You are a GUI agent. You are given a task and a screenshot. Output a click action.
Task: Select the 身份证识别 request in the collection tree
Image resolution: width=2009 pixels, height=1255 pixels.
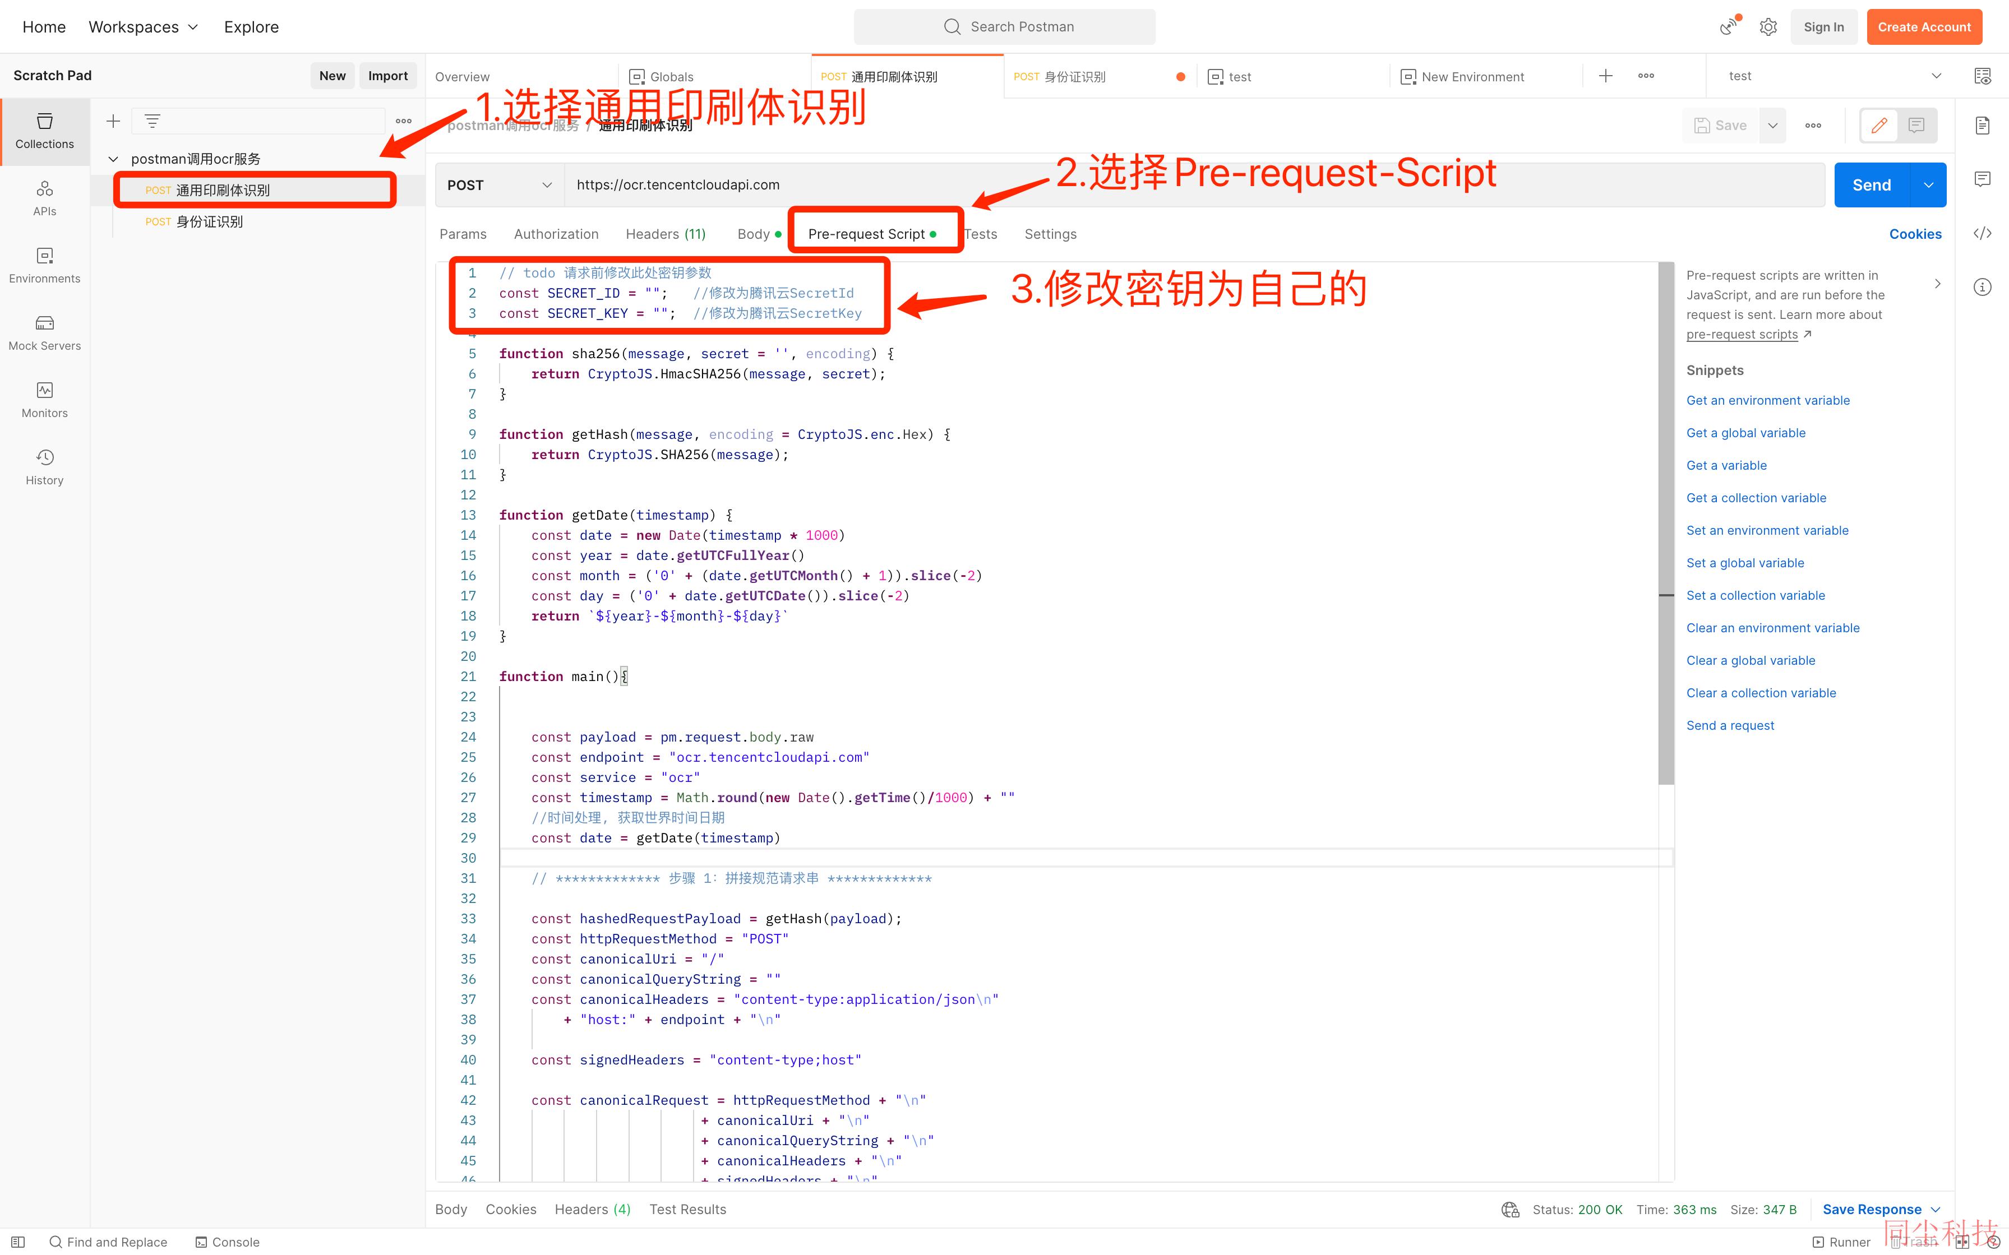click(x=257, y=221)
